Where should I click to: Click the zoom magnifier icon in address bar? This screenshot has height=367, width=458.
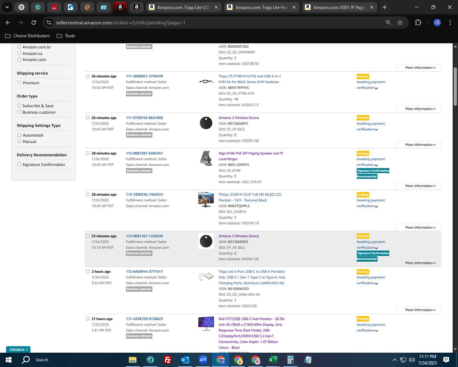pyautogui.click(x=389, y=23)
